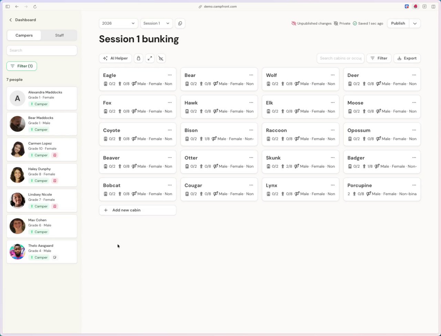Image resolution: width=441 pixels, height=336 pixels.
Task: Click the copy session icon next to Session 1
Action: pyautogui.click(x=180, y=23)
